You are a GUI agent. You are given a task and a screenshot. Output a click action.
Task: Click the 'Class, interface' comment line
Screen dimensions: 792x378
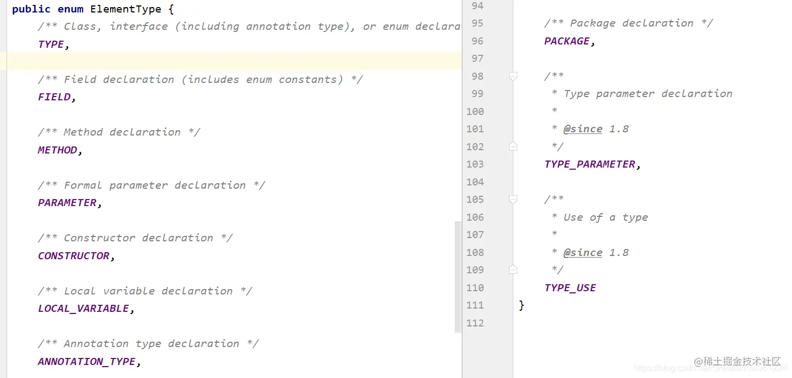point(249,27)
